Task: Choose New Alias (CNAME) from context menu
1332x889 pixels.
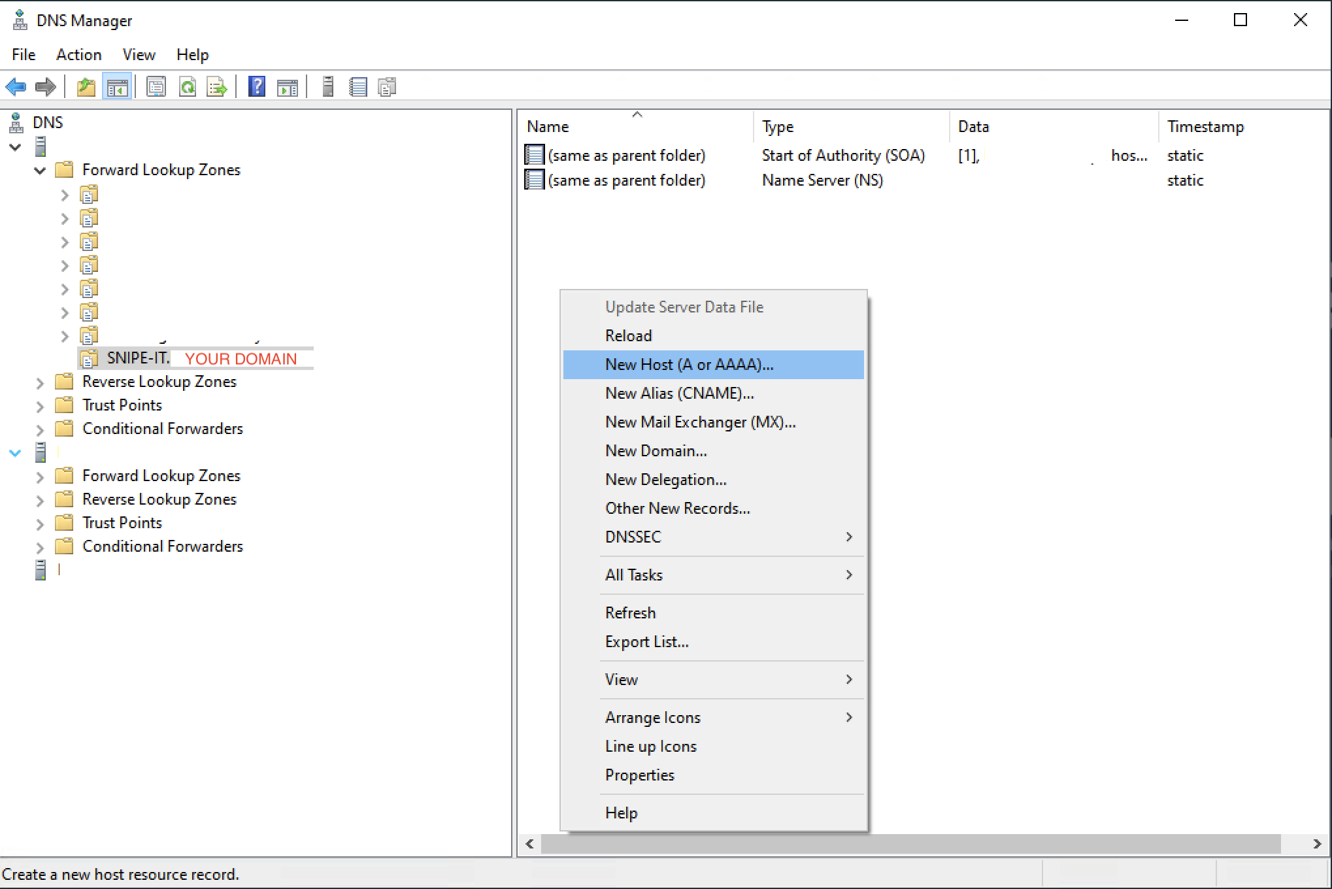Action: click(714, 394)
